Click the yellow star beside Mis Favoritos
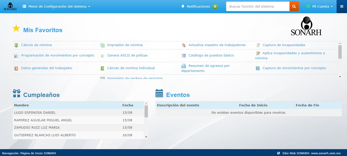The image size is (347, 156). [x=16, y=28]
